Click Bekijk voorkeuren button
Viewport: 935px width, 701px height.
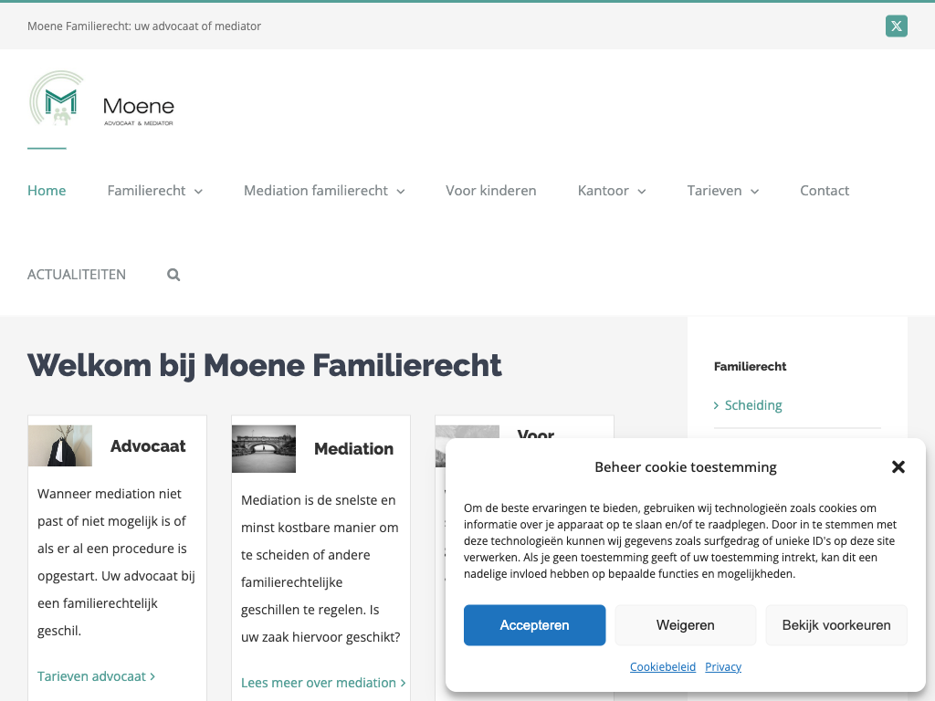[835, 625]
